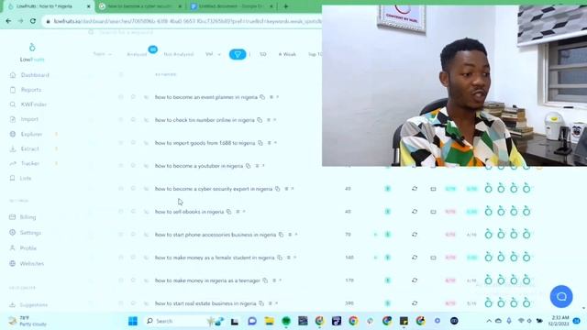Switch to the 'how to become a cyber' browser tab
The width and height of the screenshot is (587, 330).
(141, 6)
